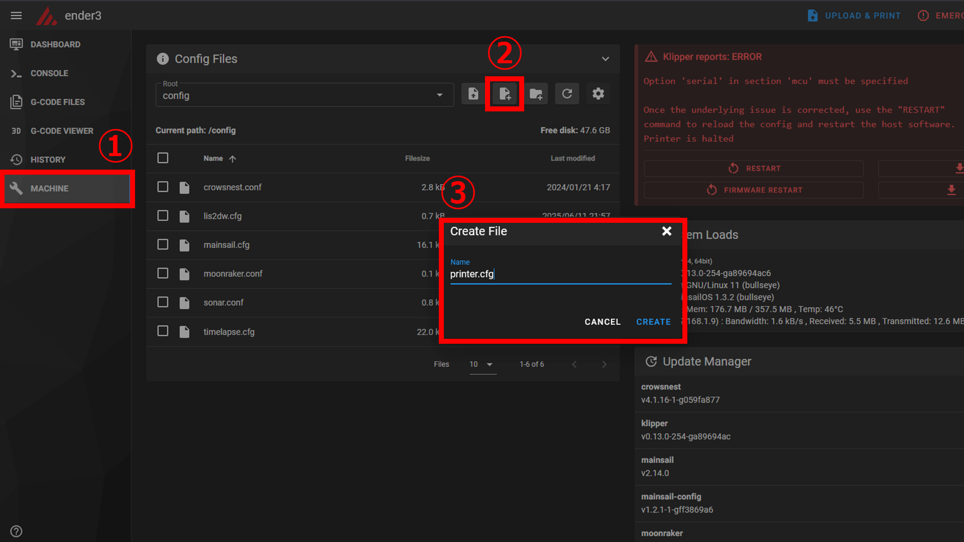964x542 pixels.
Task: Close the Create File dialog
Action: (x=666, y=231)
